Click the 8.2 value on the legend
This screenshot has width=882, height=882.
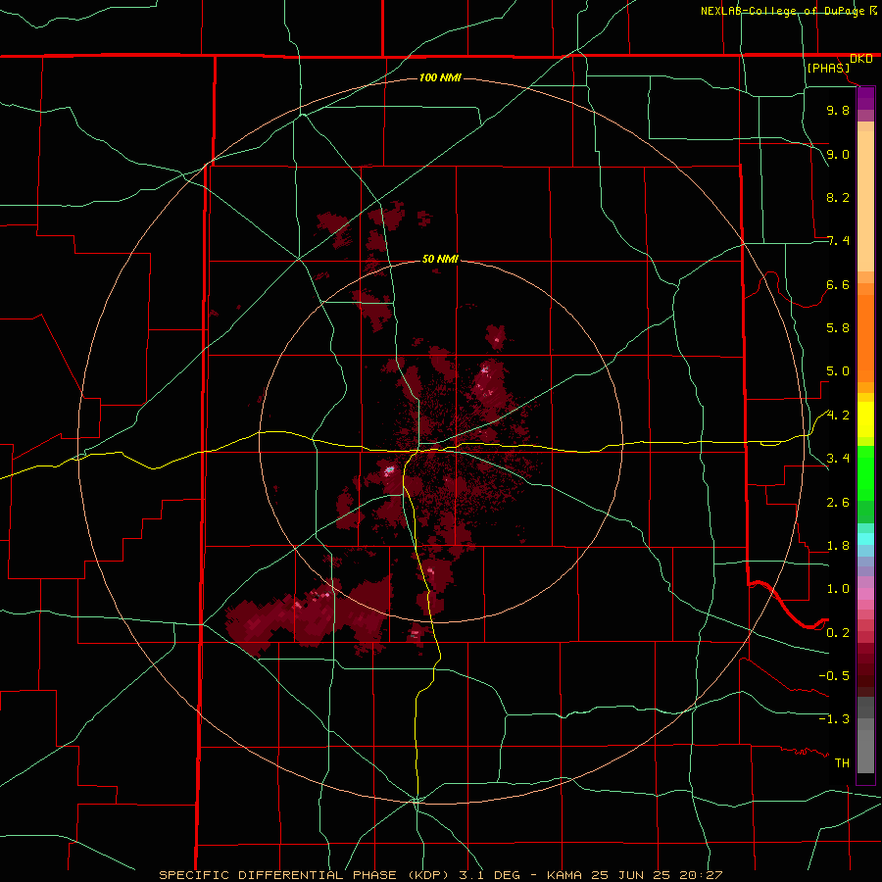pyautogui.click(x=838, y=197)
